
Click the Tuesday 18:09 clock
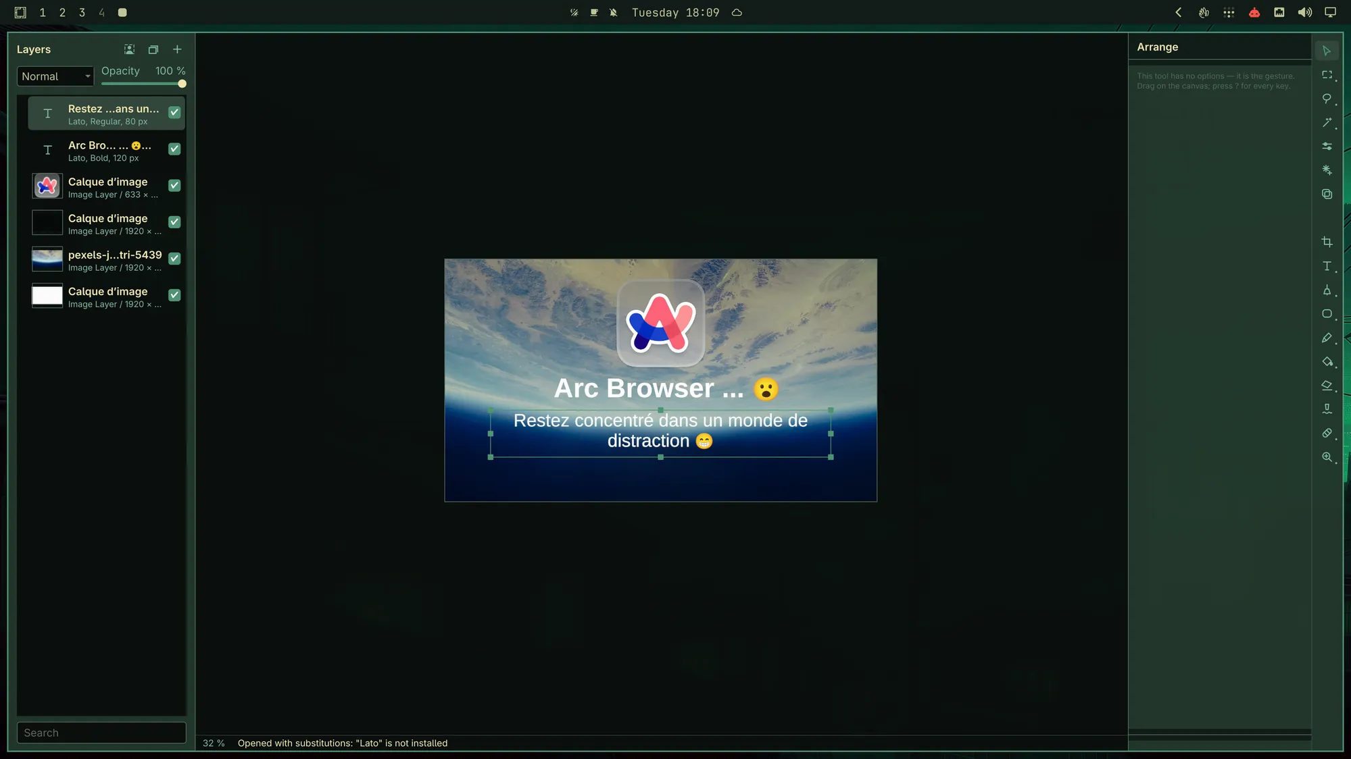(675, 12)
